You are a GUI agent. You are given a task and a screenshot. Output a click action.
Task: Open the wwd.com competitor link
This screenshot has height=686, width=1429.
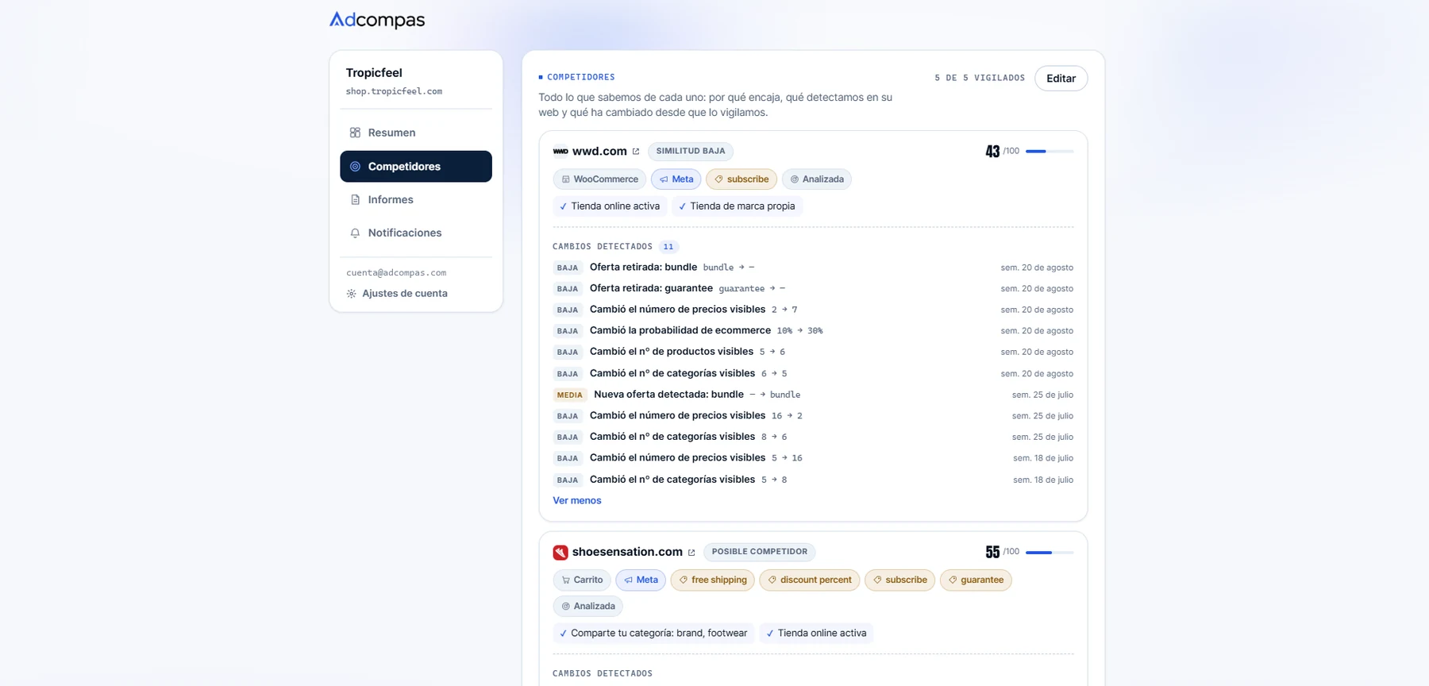(x=599, y=152)
